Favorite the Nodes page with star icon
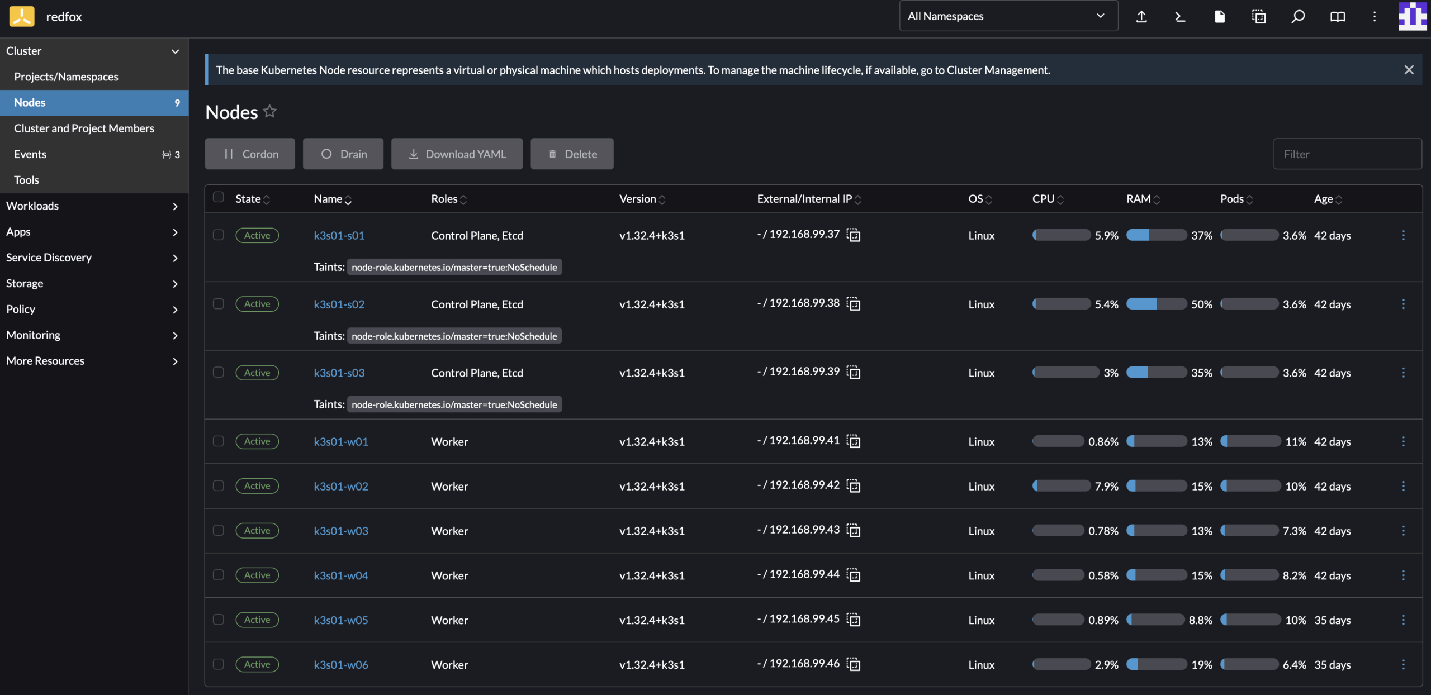Viewport: 1431px width, 695px height. click(269, 111)
